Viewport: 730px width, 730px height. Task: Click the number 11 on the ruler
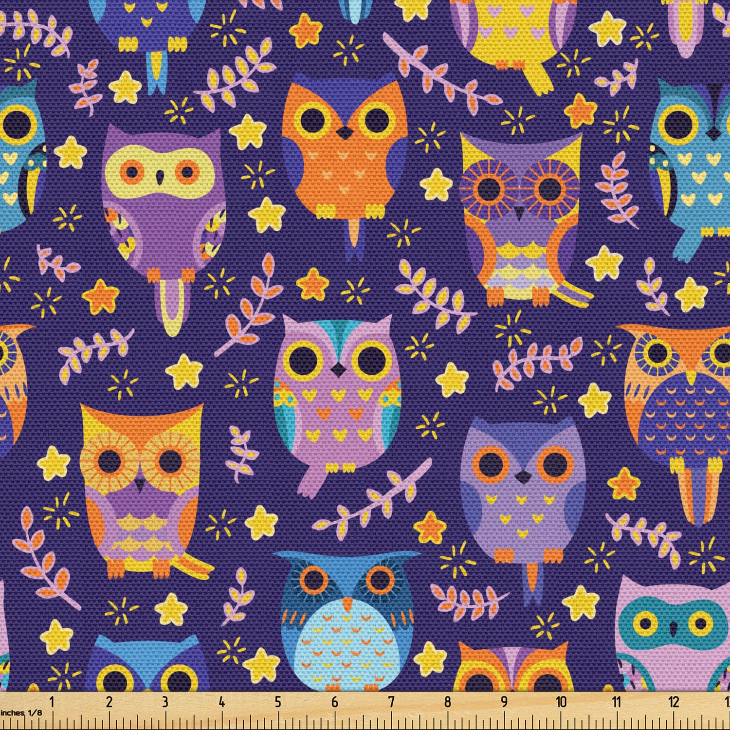click(617, 701)
